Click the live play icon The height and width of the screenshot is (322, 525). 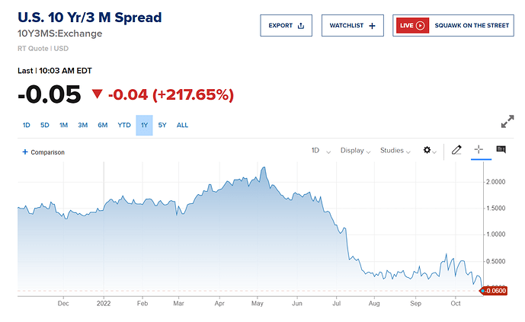420,26
